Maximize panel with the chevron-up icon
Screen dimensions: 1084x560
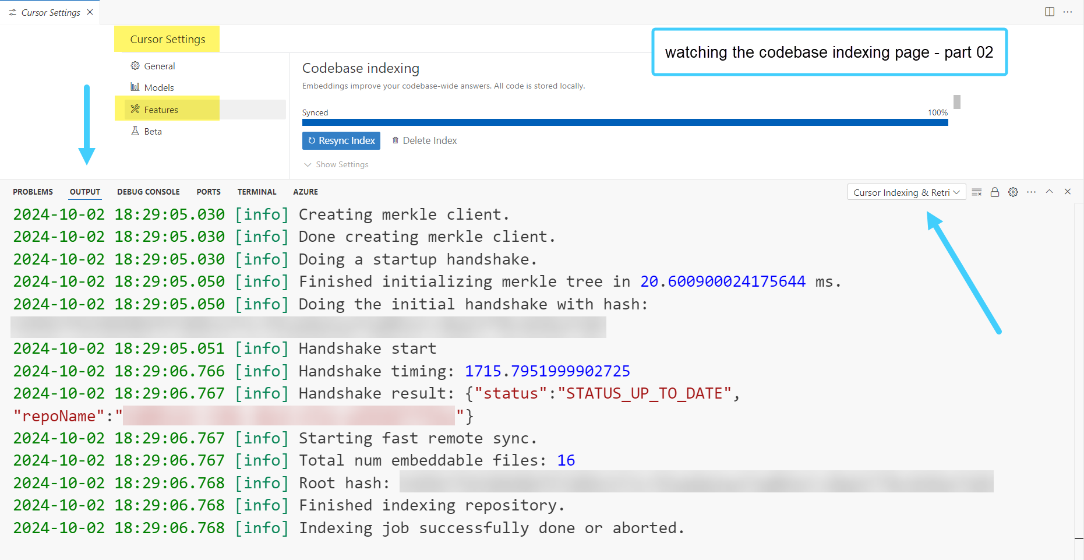[1050, 192]
